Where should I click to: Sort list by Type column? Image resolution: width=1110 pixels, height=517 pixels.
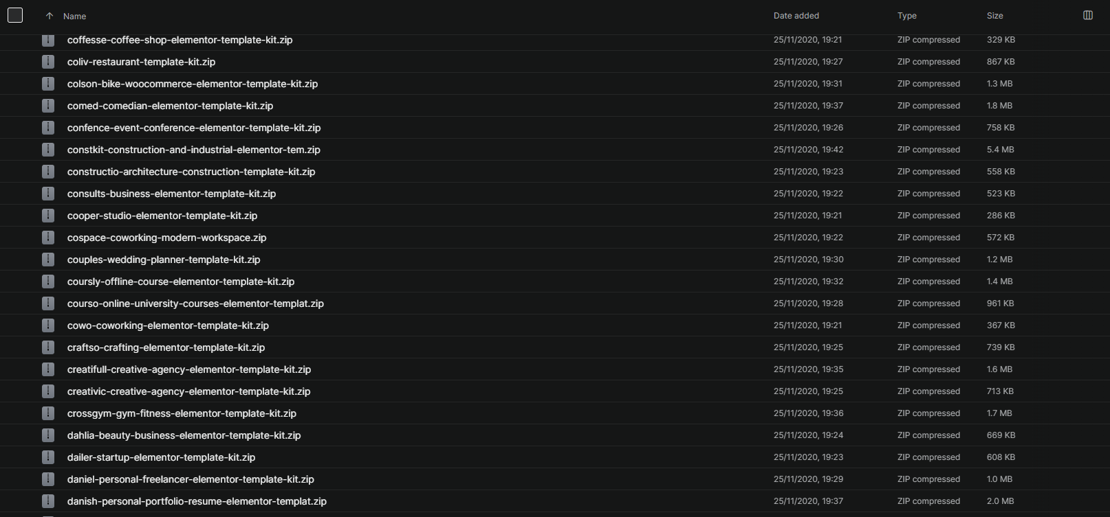click(x=907, y=15)
